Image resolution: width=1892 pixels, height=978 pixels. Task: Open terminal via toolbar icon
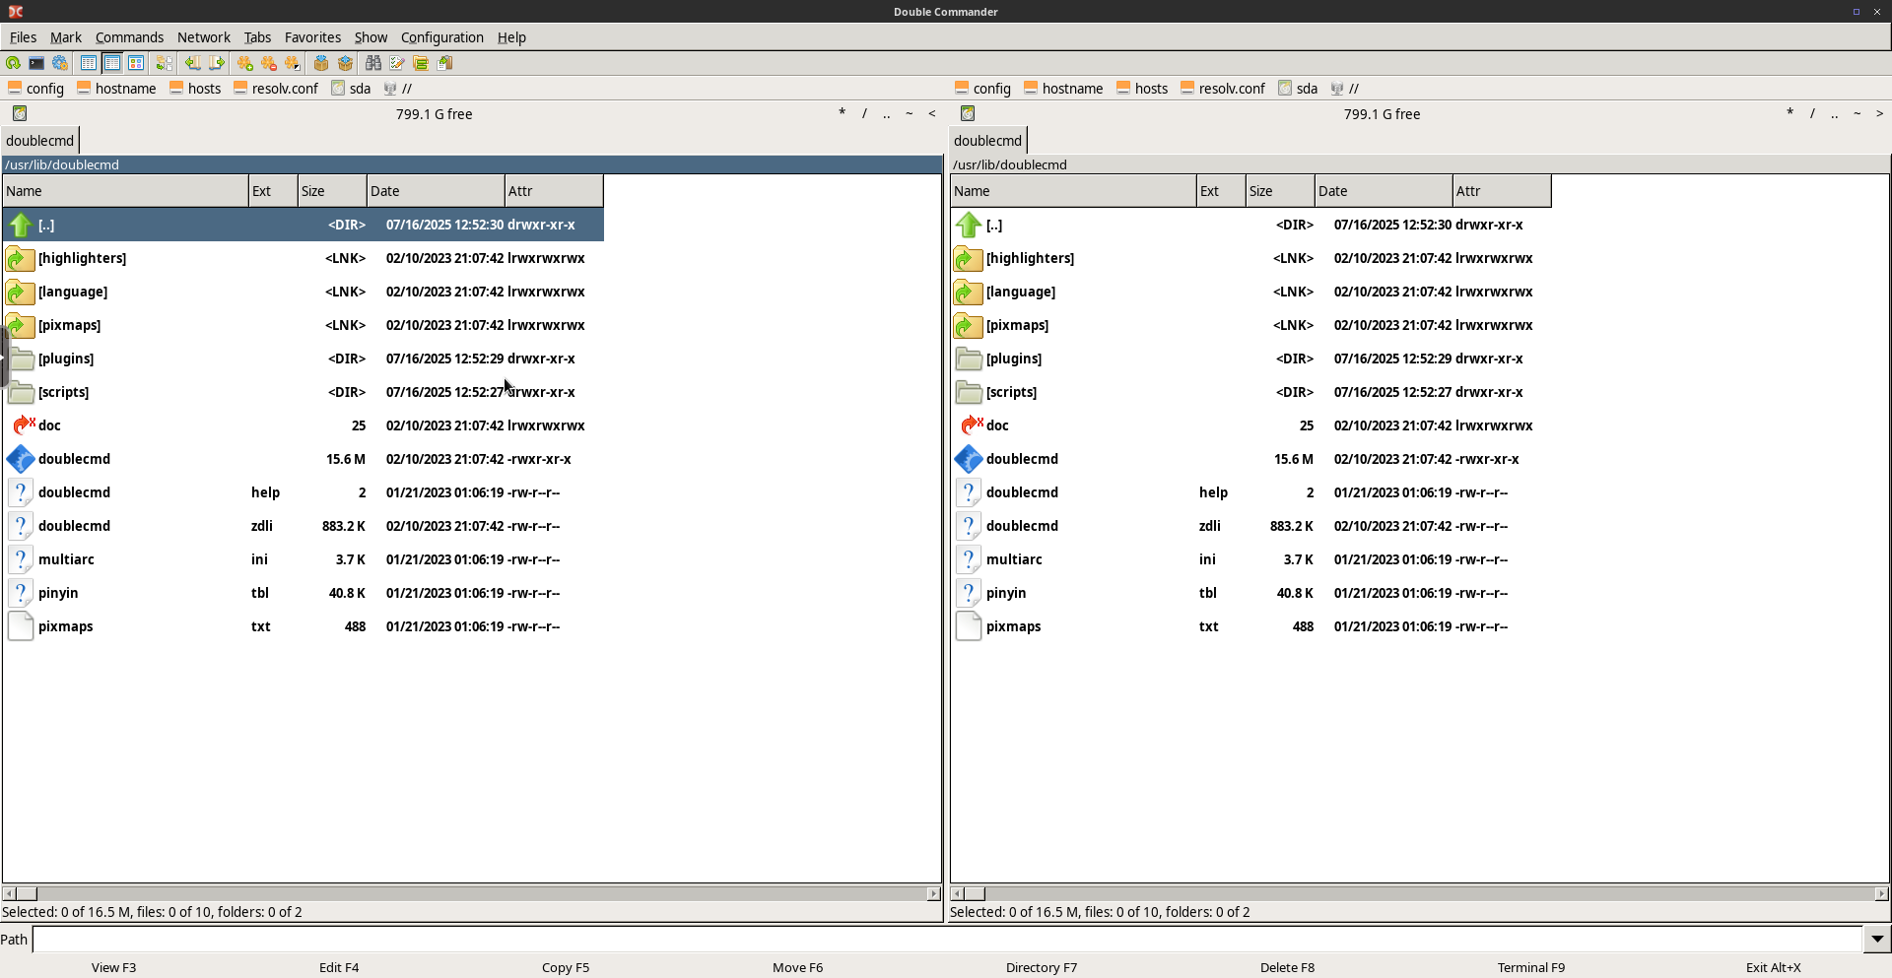point(36,63)
